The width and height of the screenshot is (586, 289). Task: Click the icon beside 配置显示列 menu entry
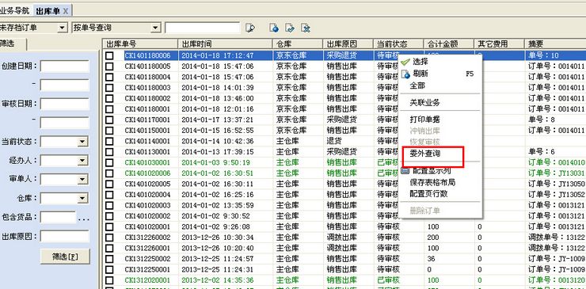(x=405, y=170)
